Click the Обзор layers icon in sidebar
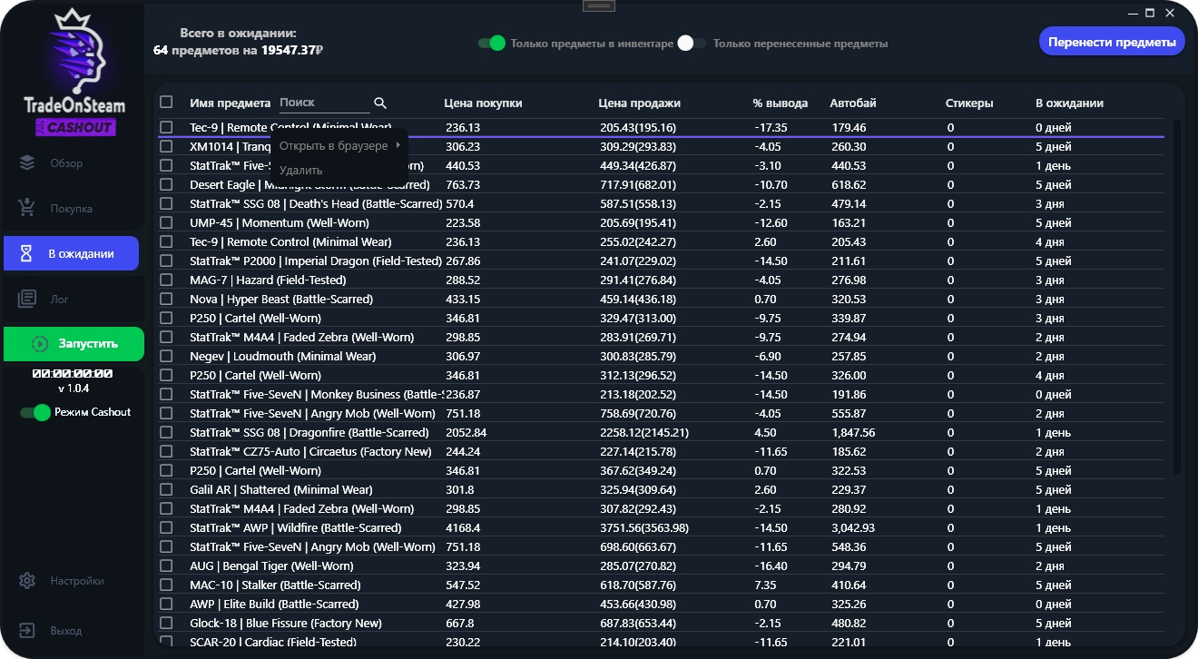 coord(27,163)
